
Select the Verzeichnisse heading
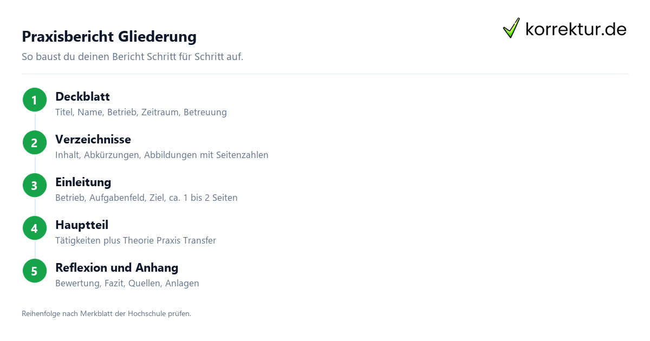point(93,140)
